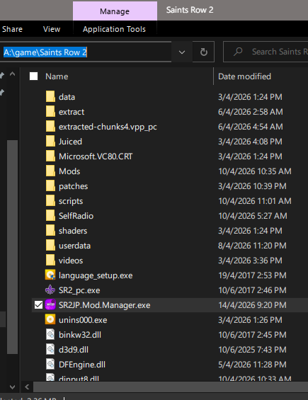Open the View ribbon tab
Image resolution: width=308 pixels, height=400 pixels.
click(x=52, y=29)
